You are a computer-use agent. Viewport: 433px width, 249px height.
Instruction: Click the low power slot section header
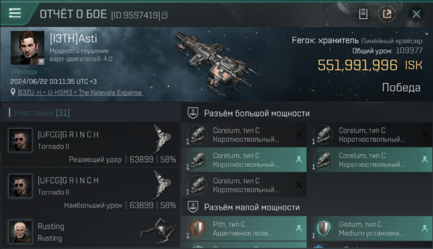pyautogui.click(x=307, y=207)
